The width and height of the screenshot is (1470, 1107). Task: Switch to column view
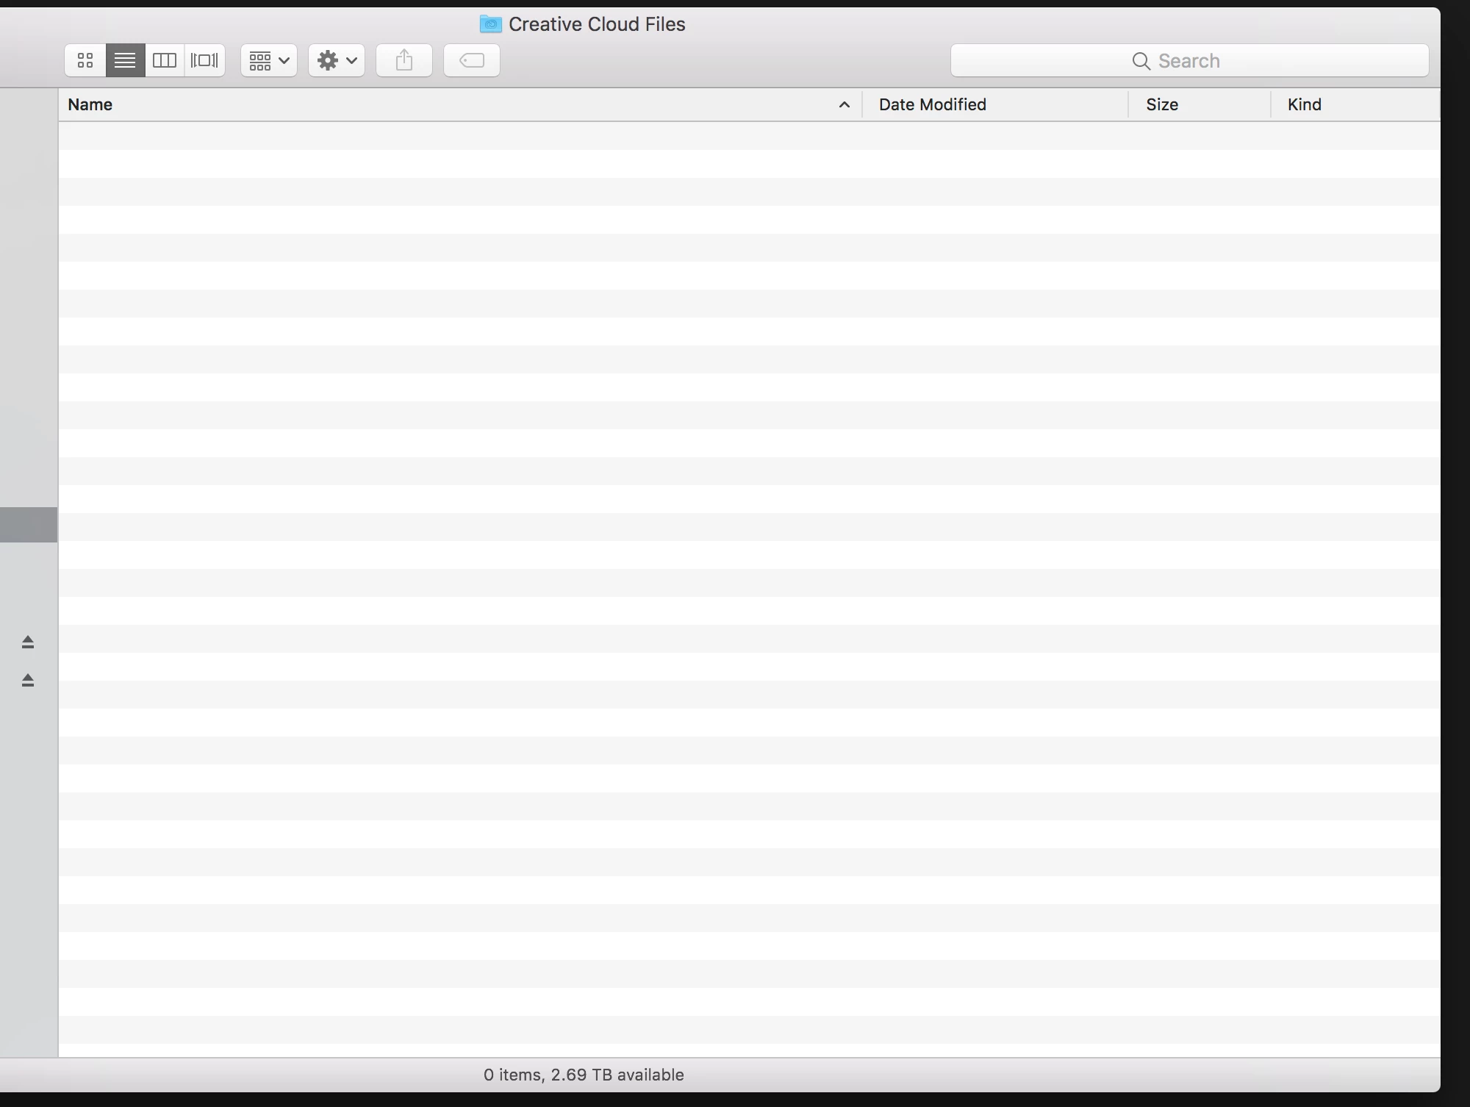[x=165, y=60]
